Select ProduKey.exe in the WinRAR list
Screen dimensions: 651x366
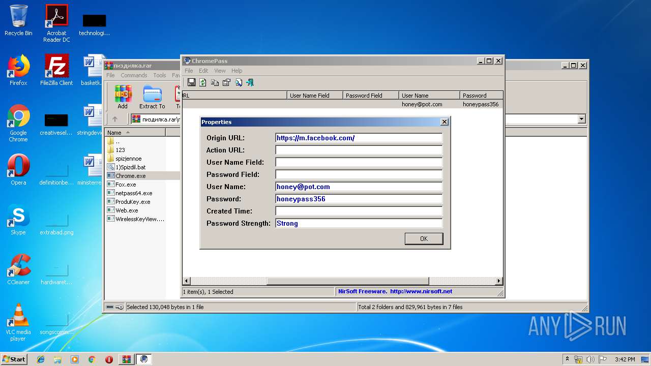click(x=133, y=202)
